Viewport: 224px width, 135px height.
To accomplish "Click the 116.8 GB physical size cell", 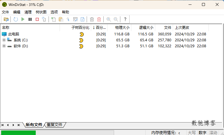I will tap(122, 34).
